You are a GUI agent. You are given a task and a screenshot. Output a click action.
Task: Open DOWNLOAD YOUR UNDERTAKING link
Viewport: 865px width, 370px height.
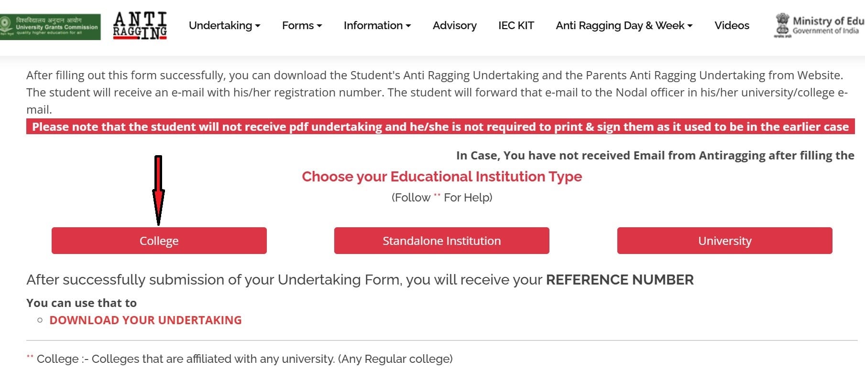(145, 320)
